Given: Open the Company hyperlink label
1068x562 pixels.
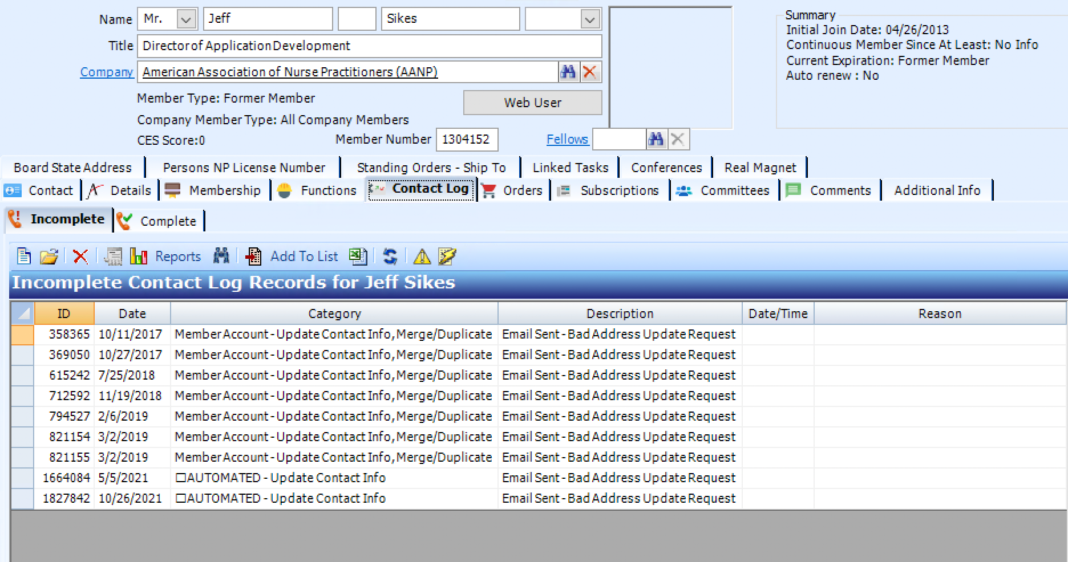Looking at the screenshot, I should click(x=106, y=72).
